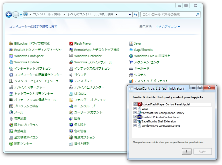Expand the breadcrumb chevron after すべてのコントロール パネル項目
The image size is (222, 165).
pos(116,15)
